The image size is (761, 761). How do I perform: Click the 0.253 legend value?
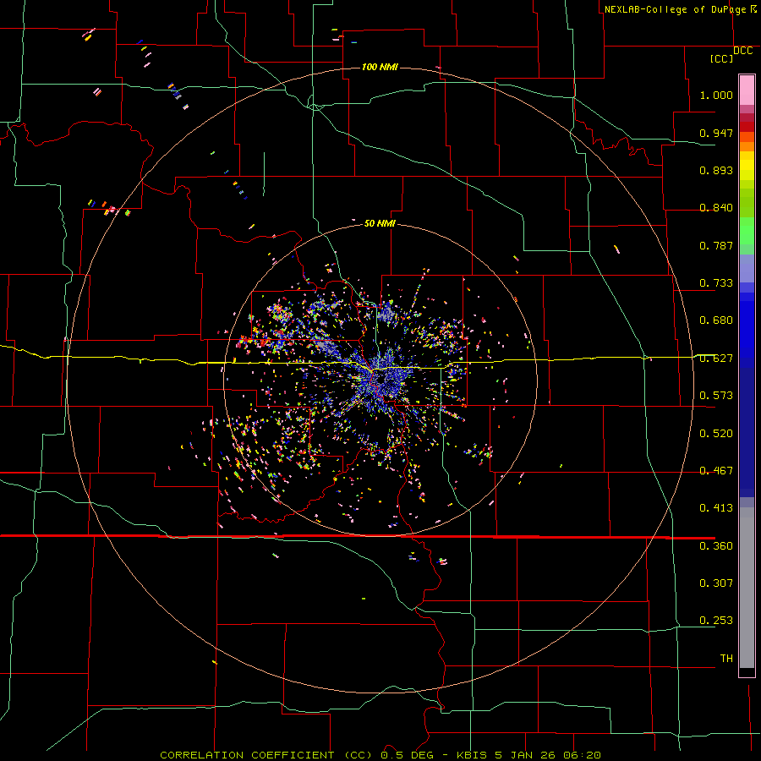tap(716, 621)
